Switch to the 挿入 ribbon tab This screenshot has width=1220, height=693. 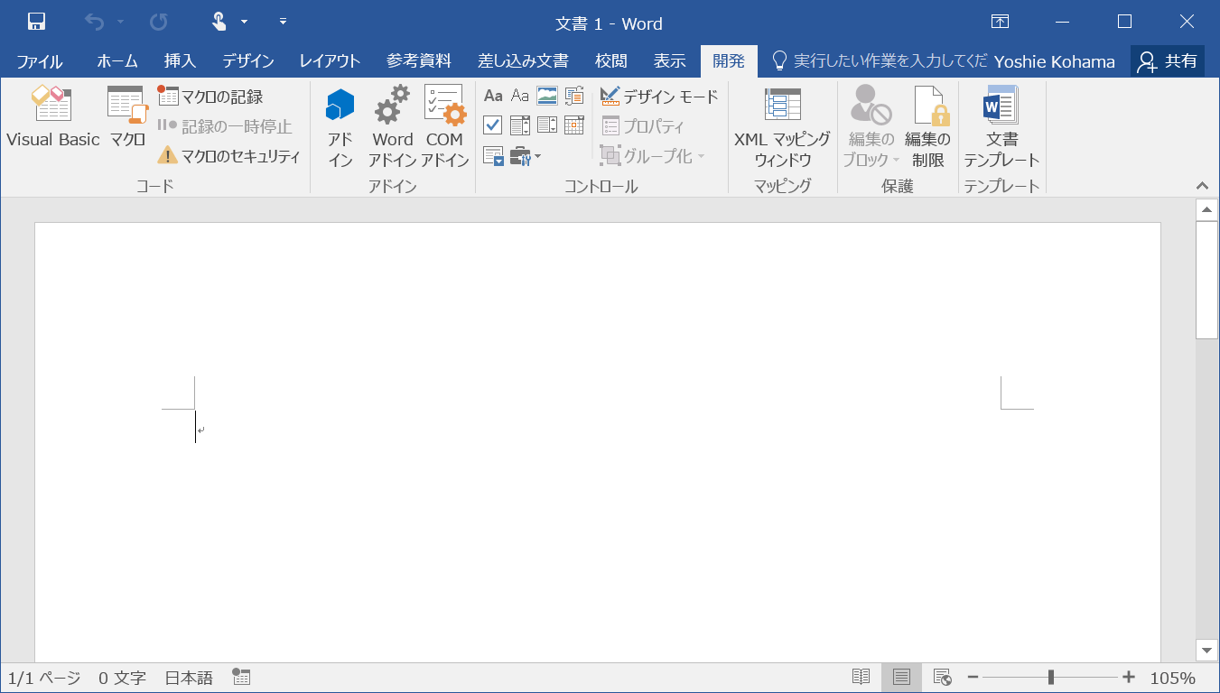179,61
